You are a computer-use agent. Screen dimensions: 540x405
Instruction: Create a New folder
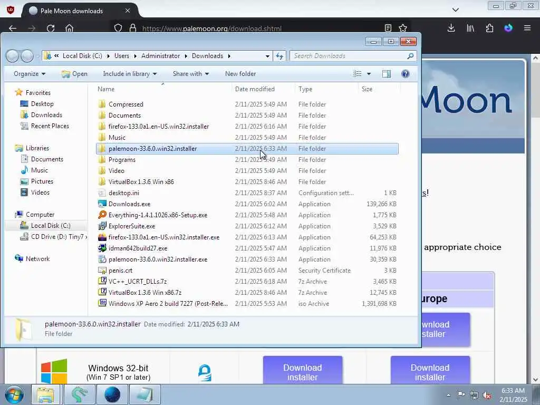tap(240, 74)
